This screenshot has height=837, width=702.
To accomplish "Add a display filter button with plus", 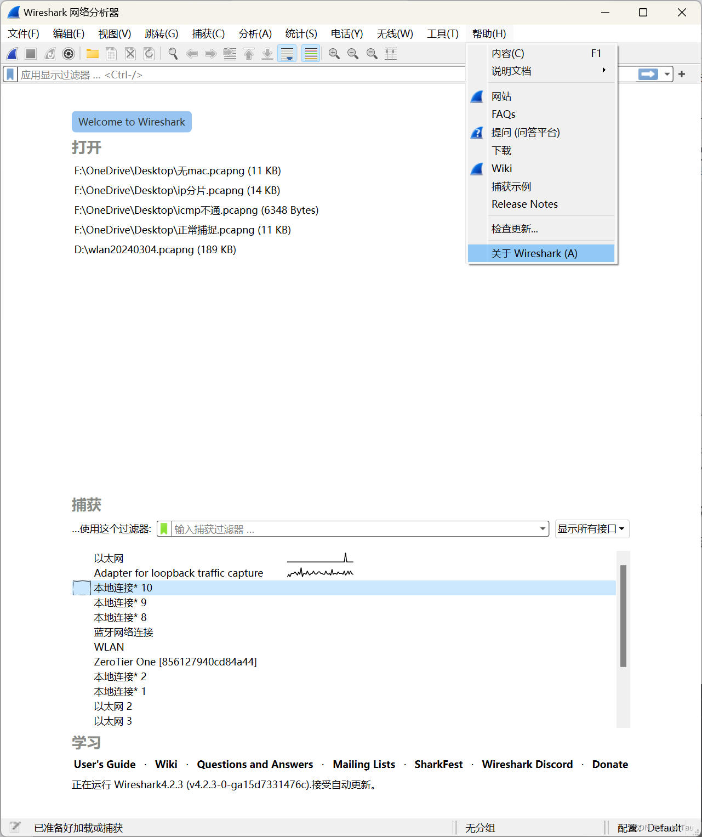I will [682, 74].
